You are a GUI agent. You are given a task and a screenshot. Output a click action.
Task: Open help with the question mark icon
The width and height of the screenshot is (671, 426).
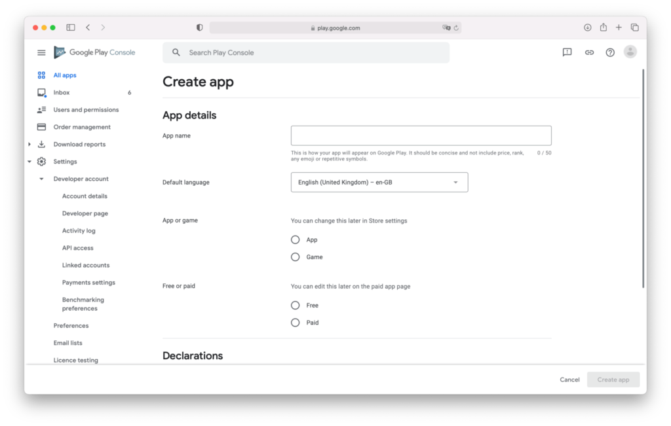point(609,52)
